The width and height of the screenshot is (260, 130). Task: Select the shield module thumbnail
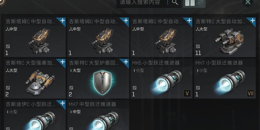[102, 83]
